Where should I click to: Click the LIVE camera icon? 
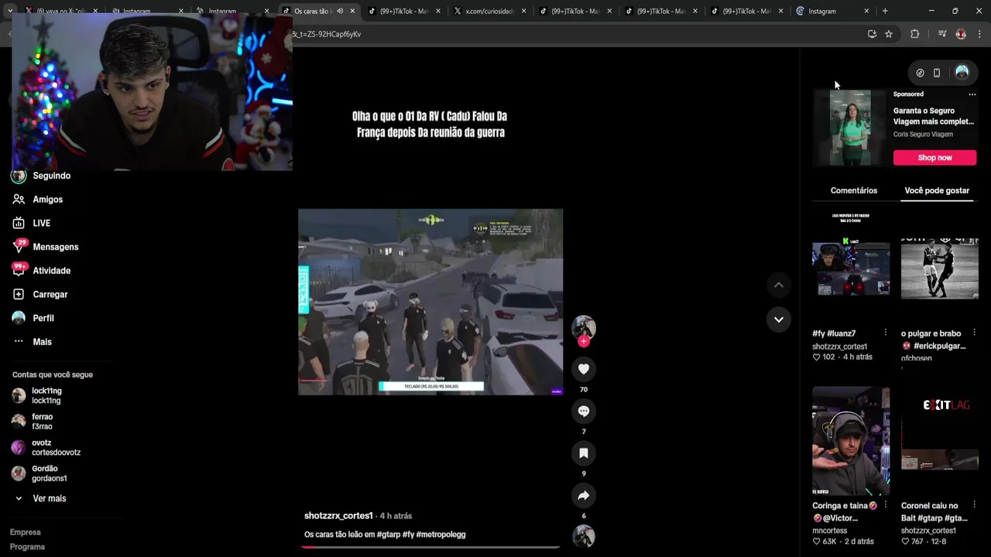tap(19, 223)
